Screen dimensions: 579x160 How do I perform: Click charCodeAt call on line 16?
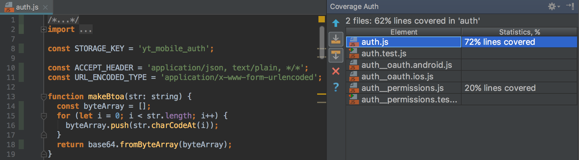point(174,125)
